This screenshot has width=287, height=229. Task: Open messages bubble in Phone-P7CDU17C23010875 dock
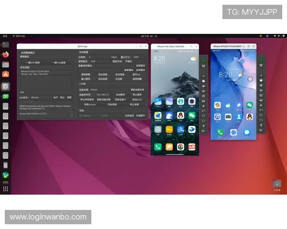(x=247, y=133)
